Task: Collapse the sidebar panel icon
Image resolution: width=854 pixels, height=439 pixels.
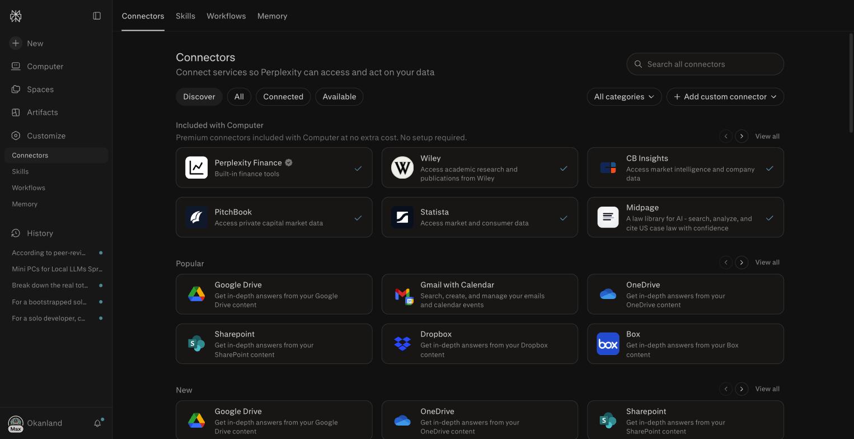Action: pos(97,16)
